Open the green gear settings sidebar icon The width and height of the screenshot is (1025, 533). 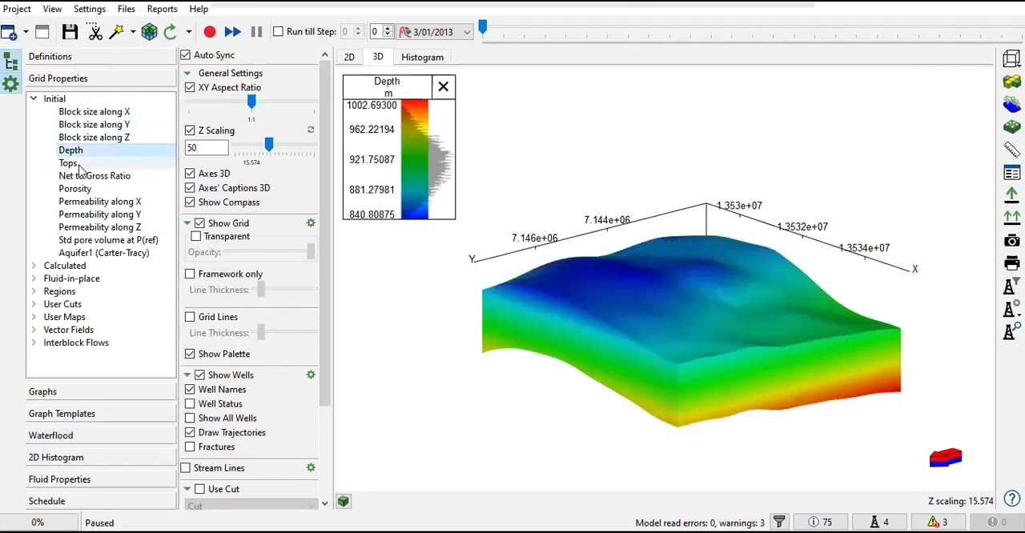10,83
